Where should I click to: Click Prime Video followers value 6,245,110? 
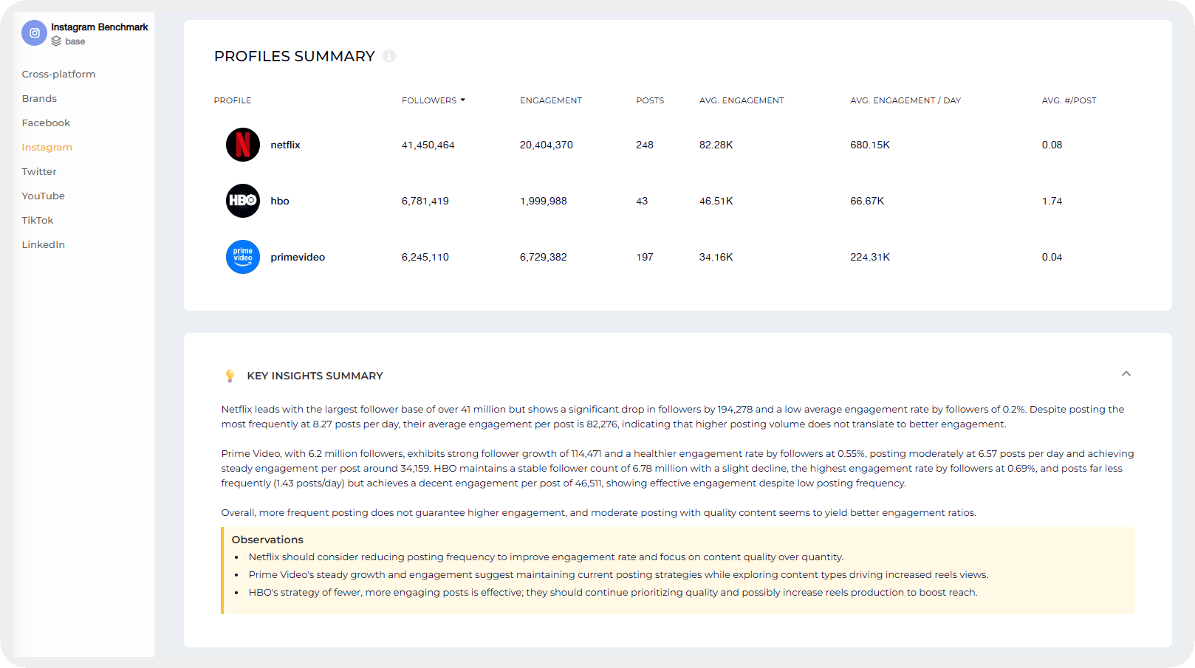click(425, 257)
